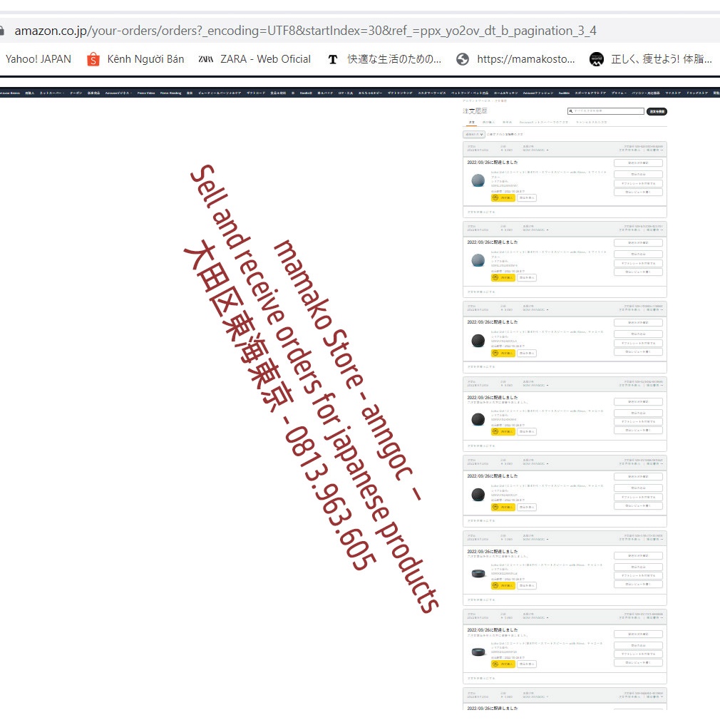720x720 pixels.
Task: Switch to the 再び購入 buy again tab
Action: 488,123
